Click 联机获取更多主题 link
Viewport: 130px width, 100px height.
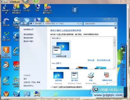point(103,60)
